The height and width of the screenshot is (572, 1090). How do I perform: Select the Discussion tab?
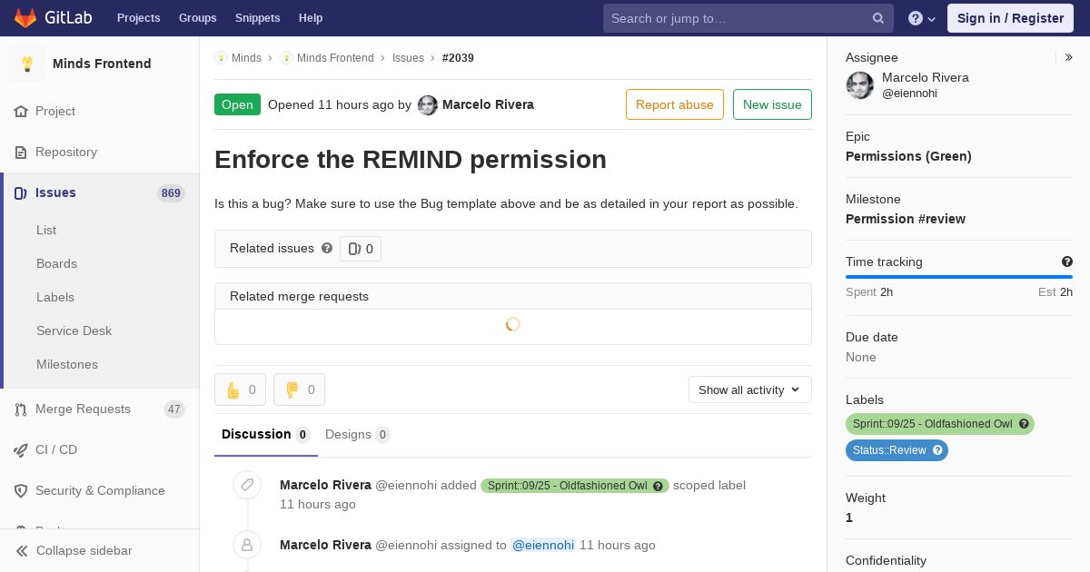click(265, 434)
